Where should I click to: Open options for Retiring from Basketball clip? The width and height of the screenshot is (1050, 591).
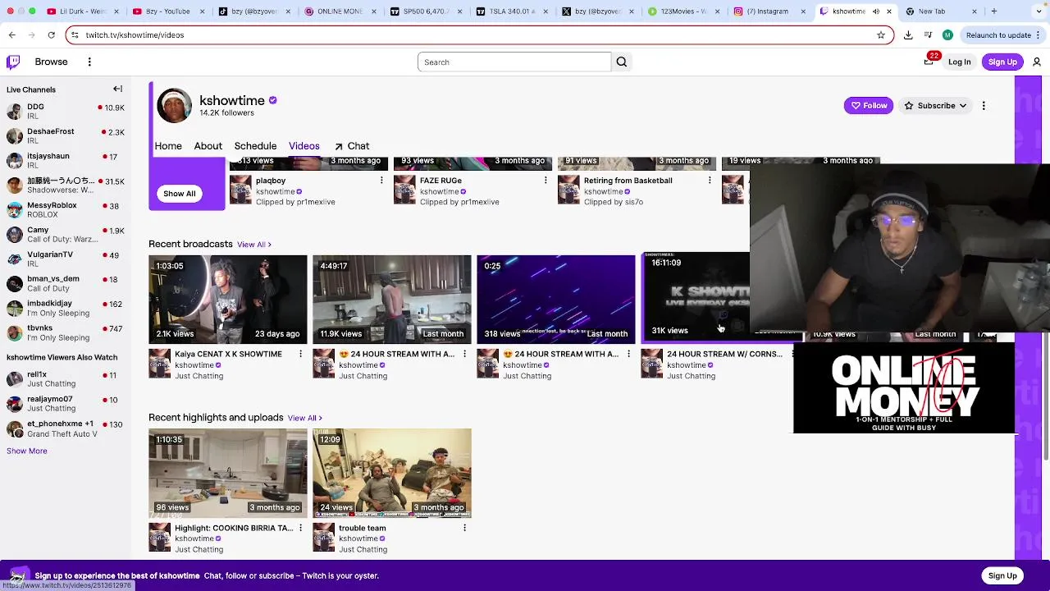click(710, 181)
